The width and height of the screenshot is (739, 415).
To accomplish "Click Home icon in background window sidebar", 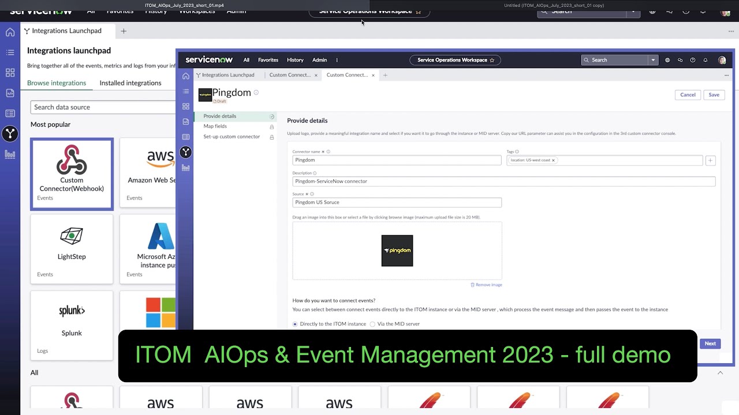I will point(10,32).
